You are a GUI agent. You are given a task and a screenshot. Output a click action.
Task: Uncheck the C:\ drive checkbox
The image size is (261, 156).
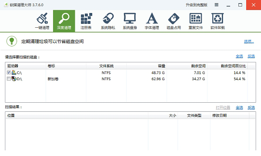coord(9,72)
